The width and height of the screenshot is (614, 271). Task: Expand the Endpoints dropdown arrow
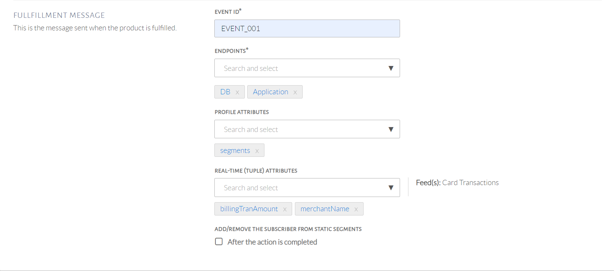391,68
